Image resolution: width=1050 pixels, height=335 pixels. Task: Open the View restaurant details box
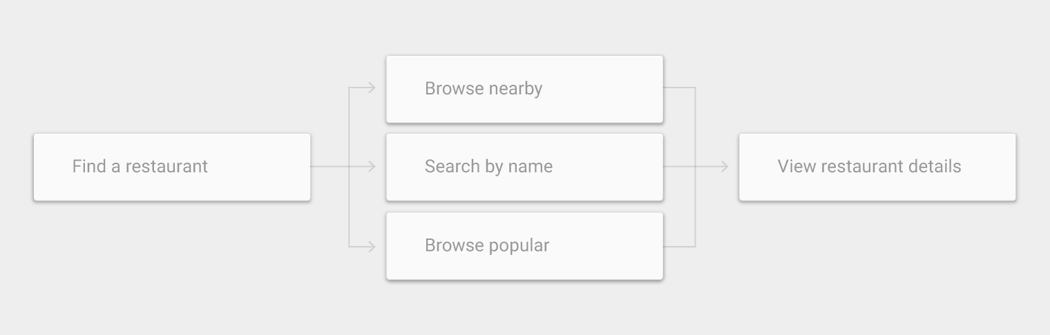(x=877, y=167)
